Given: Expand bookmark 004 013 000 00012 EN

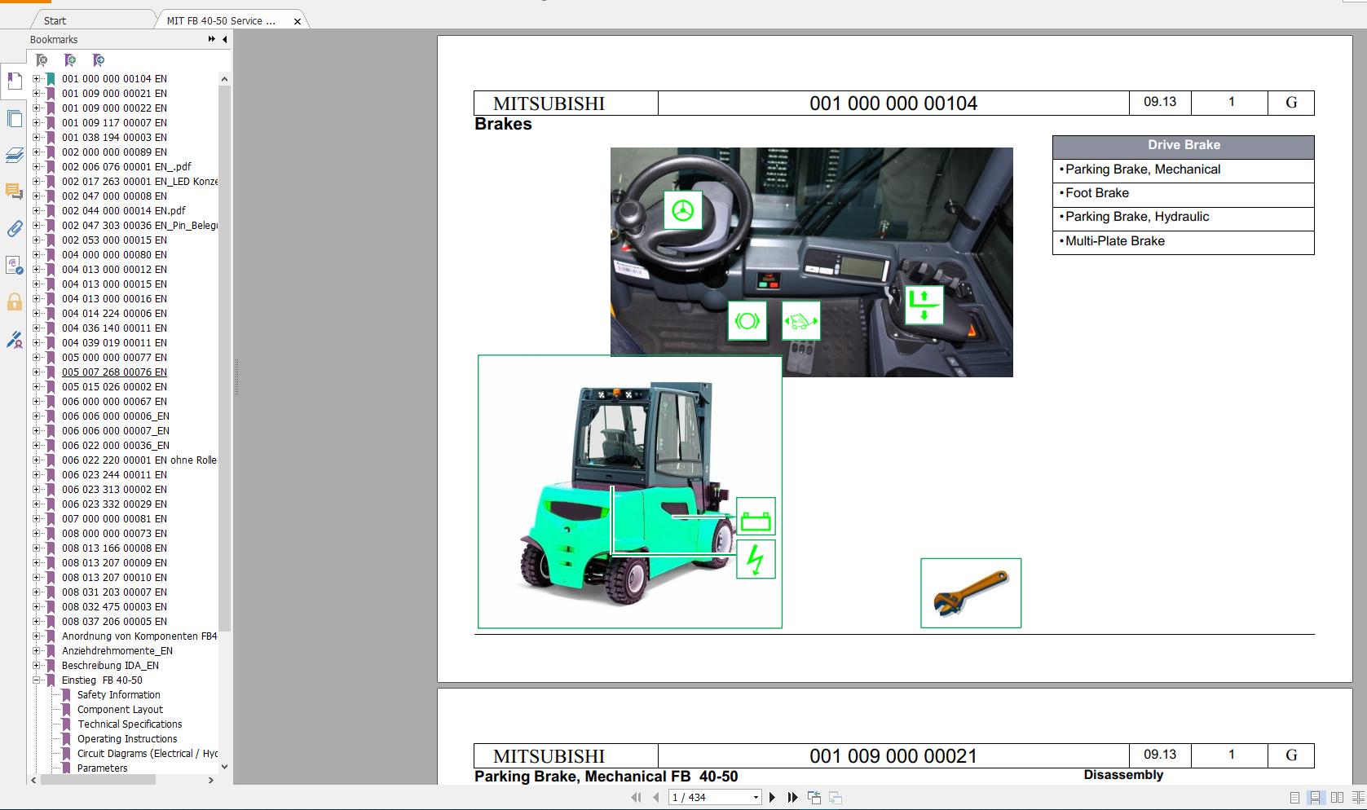Looking at the screenshot, I should click(36, 270).
